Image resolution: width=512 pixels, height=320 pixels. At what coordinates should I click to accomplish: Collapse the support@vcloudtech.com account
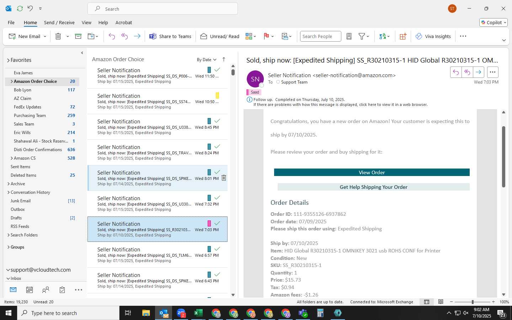click(x=8, y=270)
